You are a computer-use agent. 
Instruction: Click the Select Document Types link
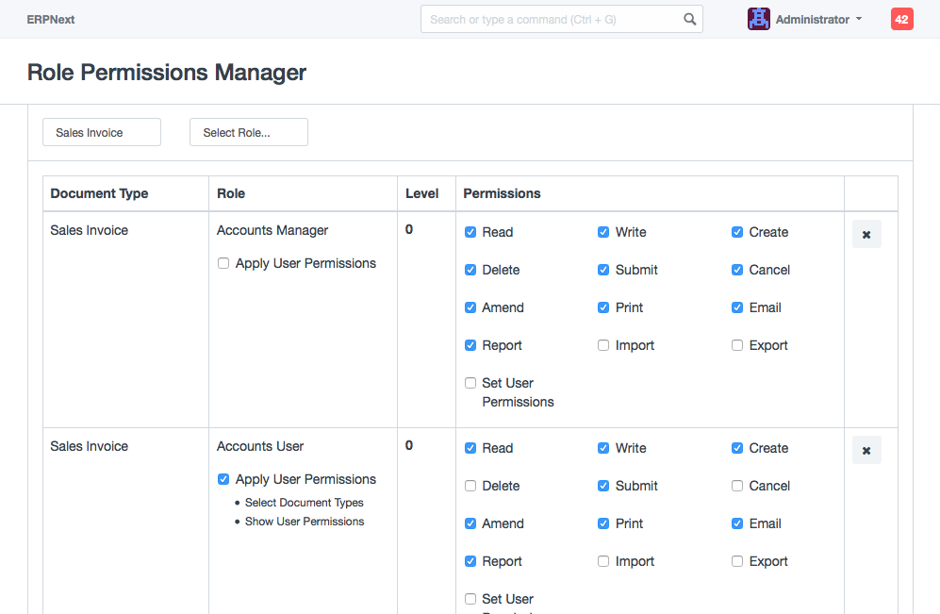pos(304,503)
